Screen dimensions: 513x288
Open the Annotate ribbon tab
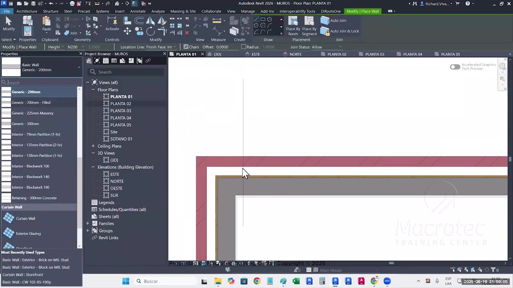[x=138, y=11]
